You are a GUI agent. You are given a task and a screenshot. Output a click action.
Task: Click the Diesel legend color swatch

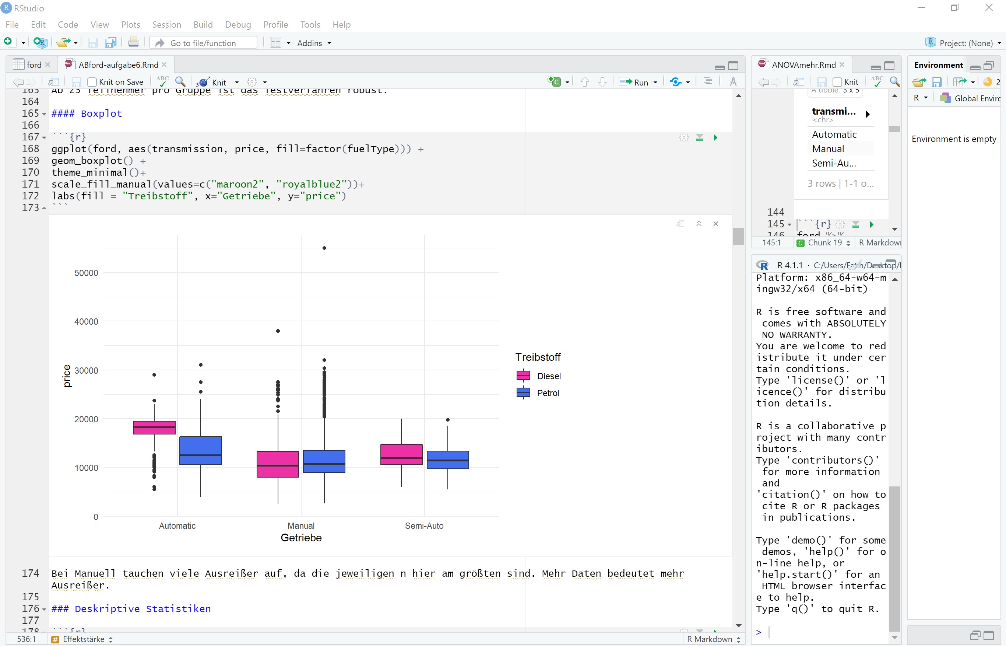point(523,376)
